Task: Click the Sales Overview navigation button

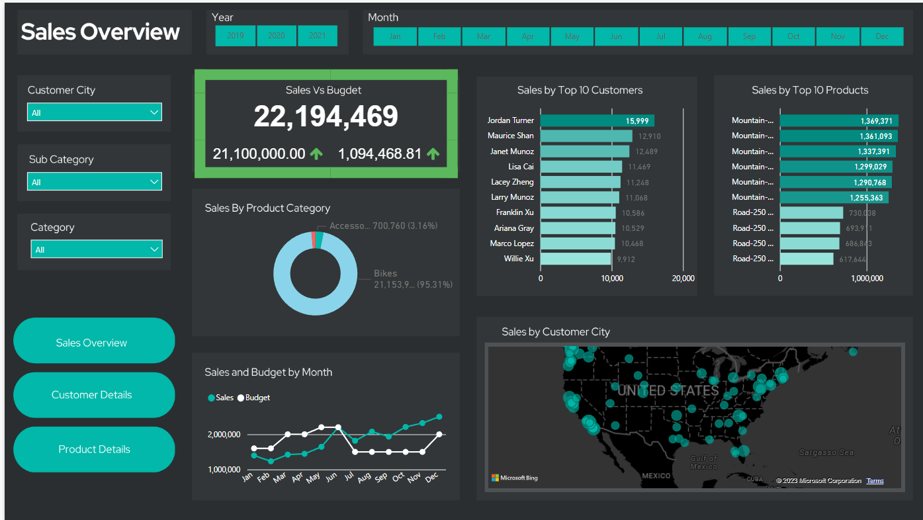Action: (94, 342)
